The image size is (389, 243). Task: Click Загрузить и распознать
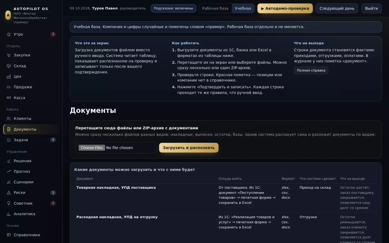(x=189, y=148)
